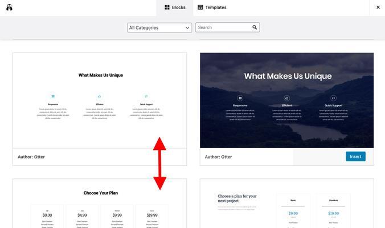The image size is (385, 228).
Task: Click the blue $9.99 price under Basic
Action: [293, 214]
